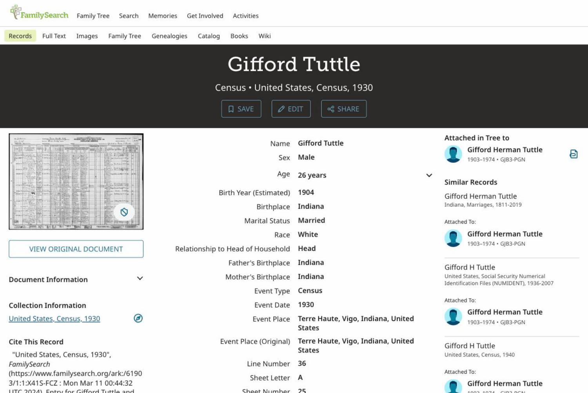Click VIEW ORIGINAL DOCUMENT button
This screenshot has height=393, width=588.
tap(76, 249)
